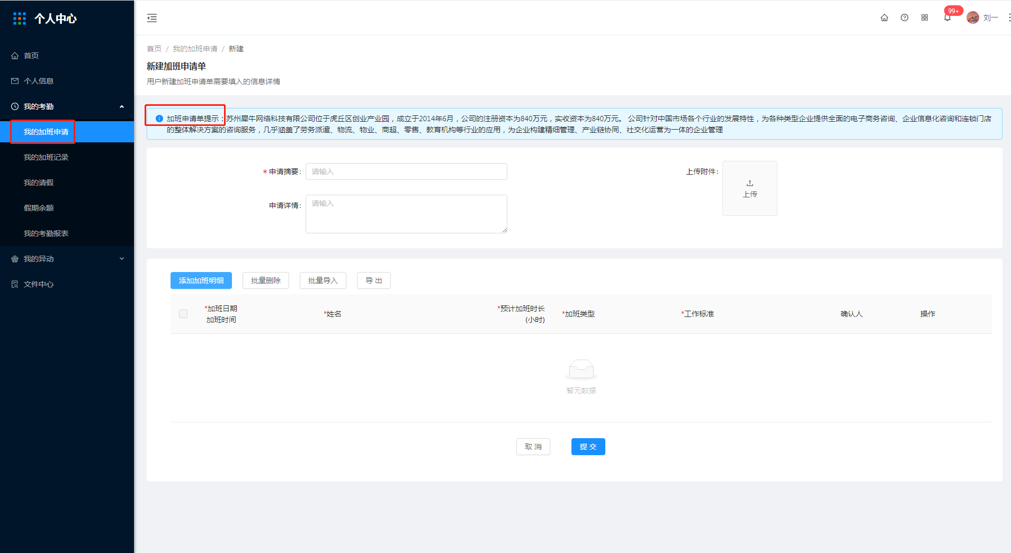Click the 加班日期 column header
This screenshot has width=1011, height=553.
[221, 309]
